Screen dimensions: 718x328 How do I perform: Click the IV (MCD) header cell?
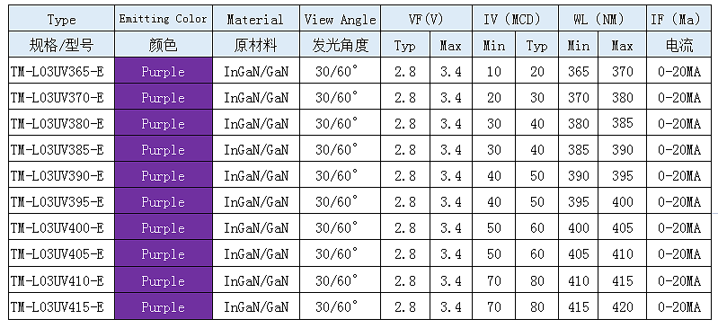pyautogui.click(x=515, y=19)
